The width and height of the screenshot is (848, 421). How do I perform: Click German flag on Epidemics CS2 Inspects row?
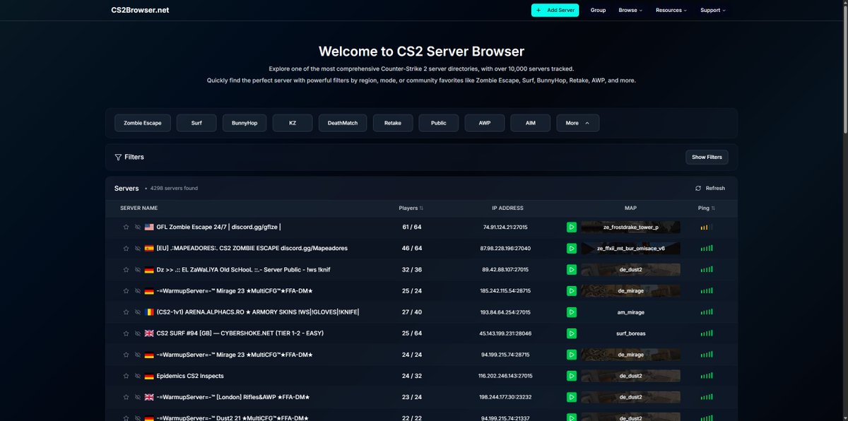[x=149, y=376]
